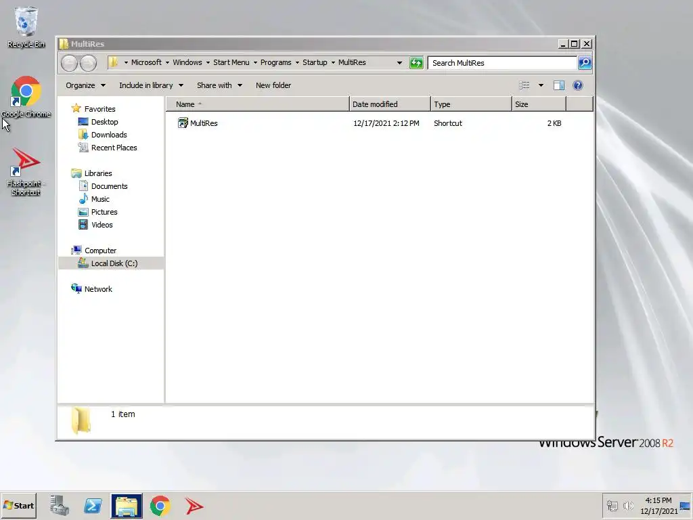Navigate to Programs in breadcrumb
Screen dimensions: 693x520
[x=276, y=62]
